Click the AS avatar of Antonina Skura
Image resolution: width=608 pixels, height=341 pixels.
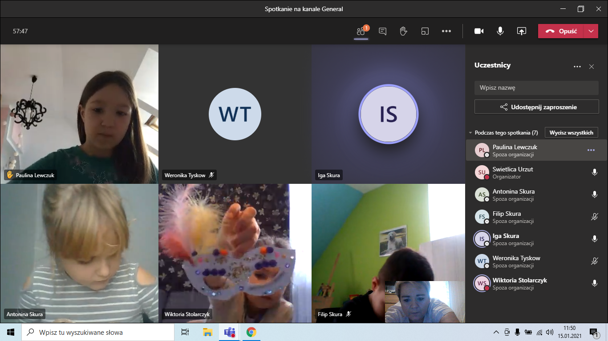(x=482, y=194)
